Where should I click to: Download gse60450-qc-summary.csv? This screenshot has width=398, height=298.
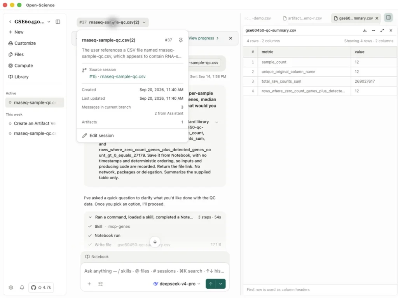tap(365, 30)
